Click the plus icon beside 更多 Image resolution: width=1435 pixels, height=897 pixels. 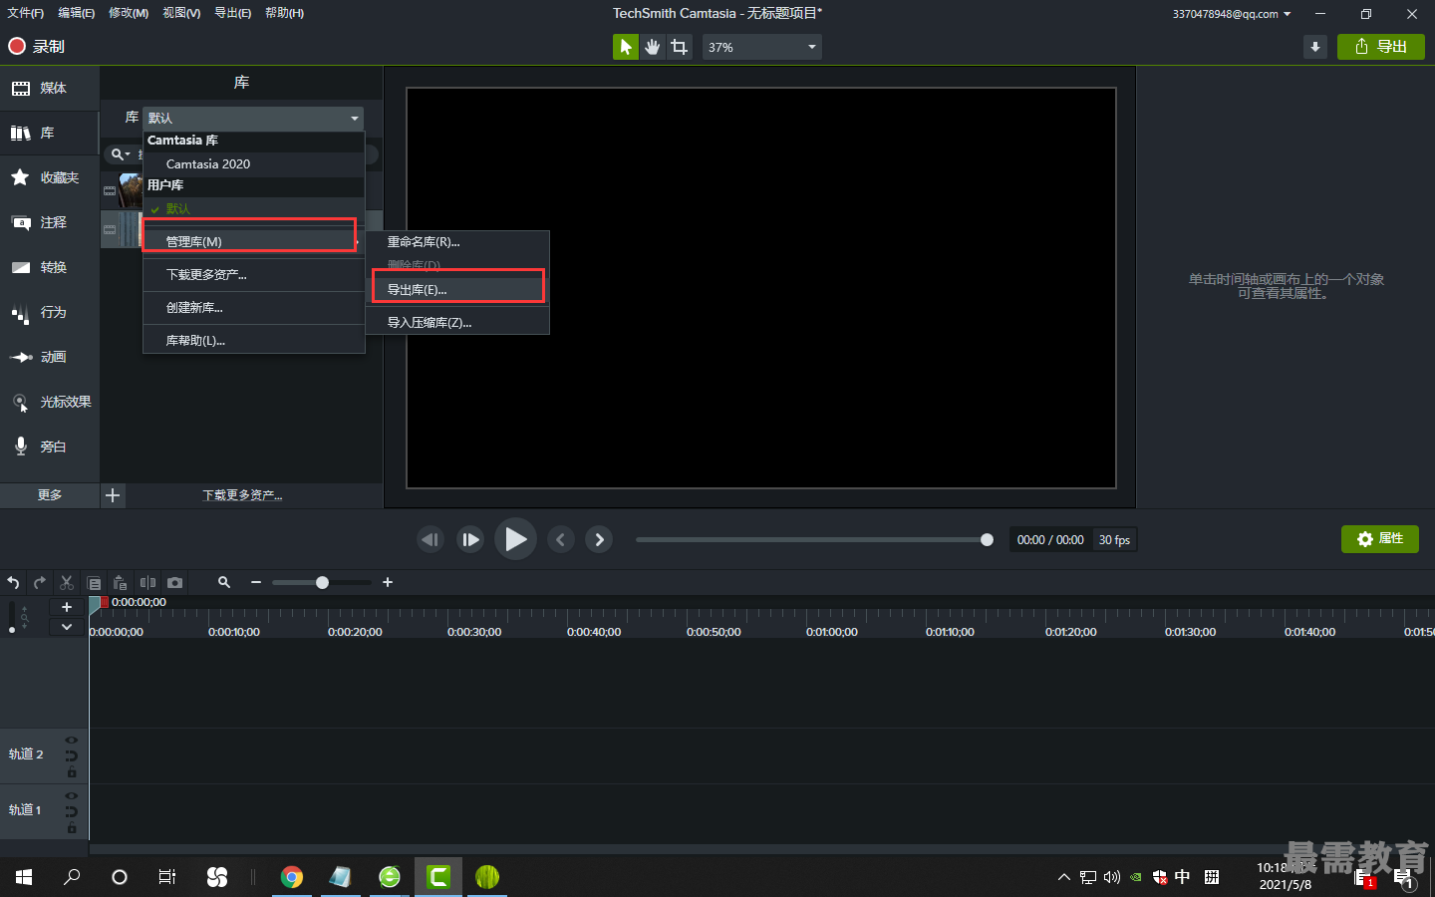113,495
